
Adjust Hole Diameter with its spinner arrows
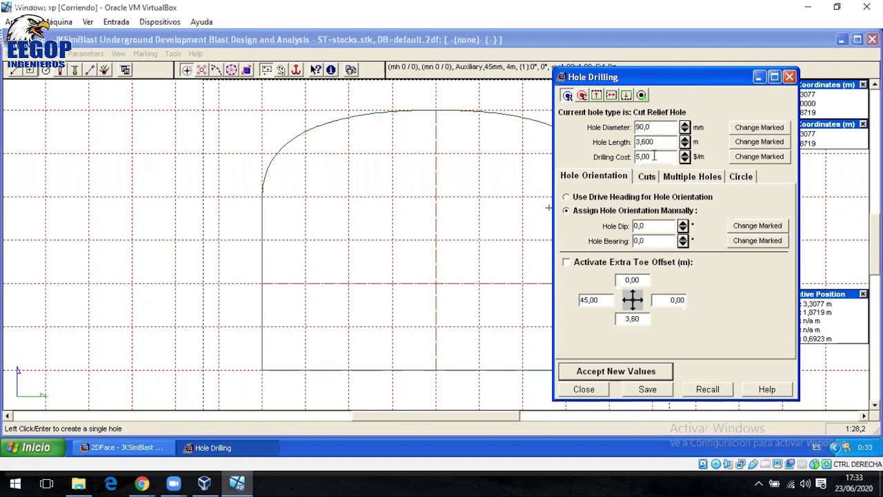click(684, 127)
